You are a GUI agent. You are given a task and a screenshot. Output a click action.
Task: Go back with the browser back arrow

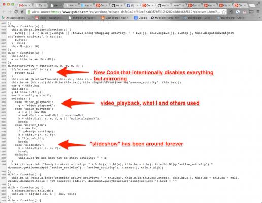coord(4,12)
